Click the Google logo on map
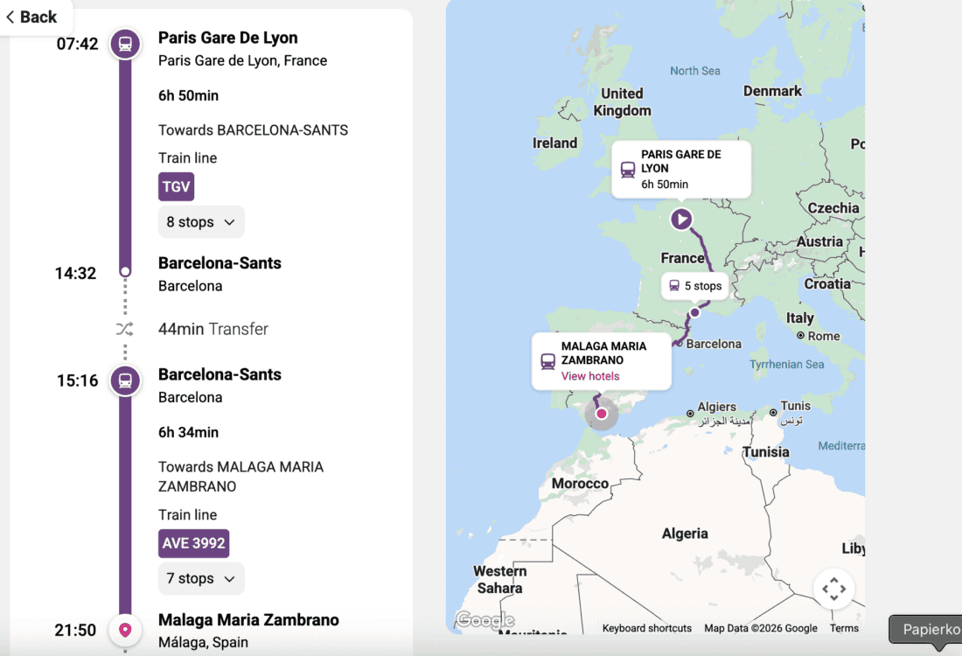 coord(485,621)
